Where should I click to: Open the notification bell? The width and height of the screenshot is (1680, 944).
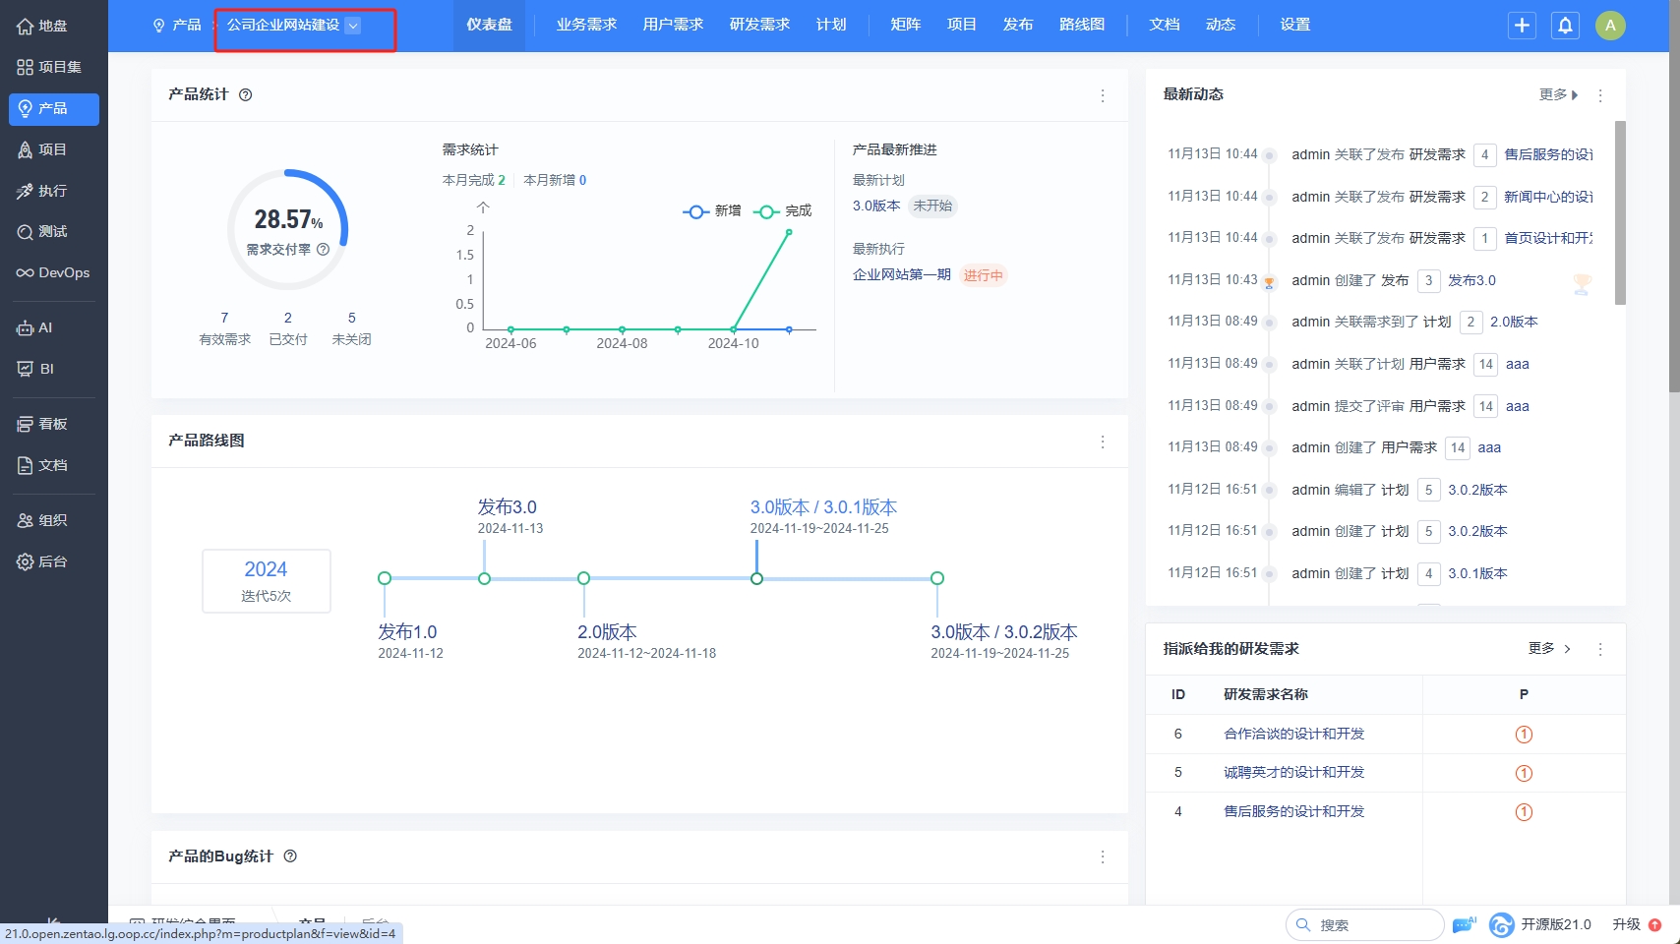coord(1565,26)
